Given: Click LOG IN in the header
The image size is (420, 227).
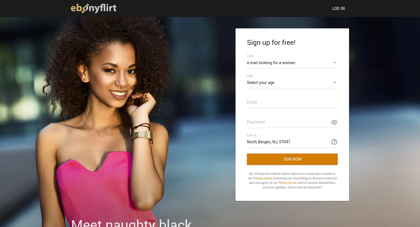Looking at the screenshot, I should (x=339, y=9).
